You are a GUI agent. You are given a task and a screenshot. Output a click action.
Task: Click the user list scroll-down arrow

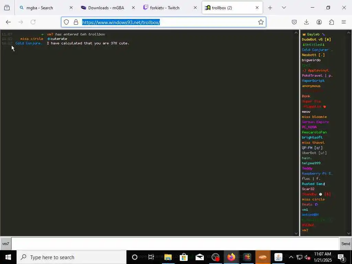coord(349,233)
